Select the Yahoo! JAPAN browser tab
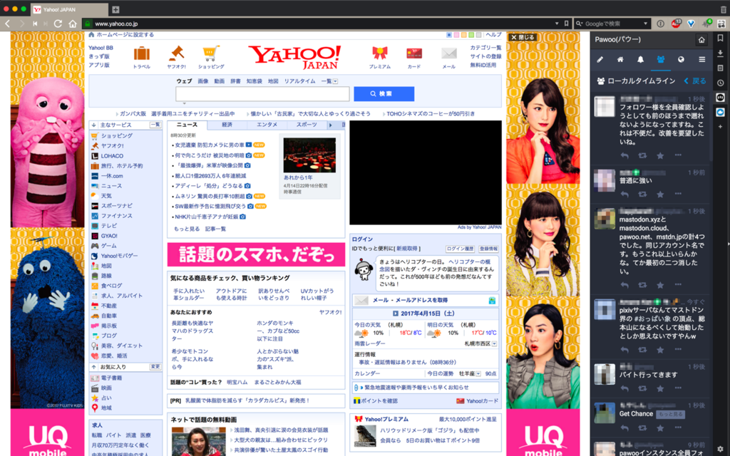Screen dimensions: 730x456 coord(69,9)
